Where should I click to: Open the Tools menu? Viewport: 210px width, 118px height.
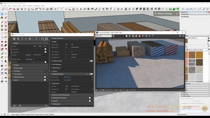click(x=24, y=6)
